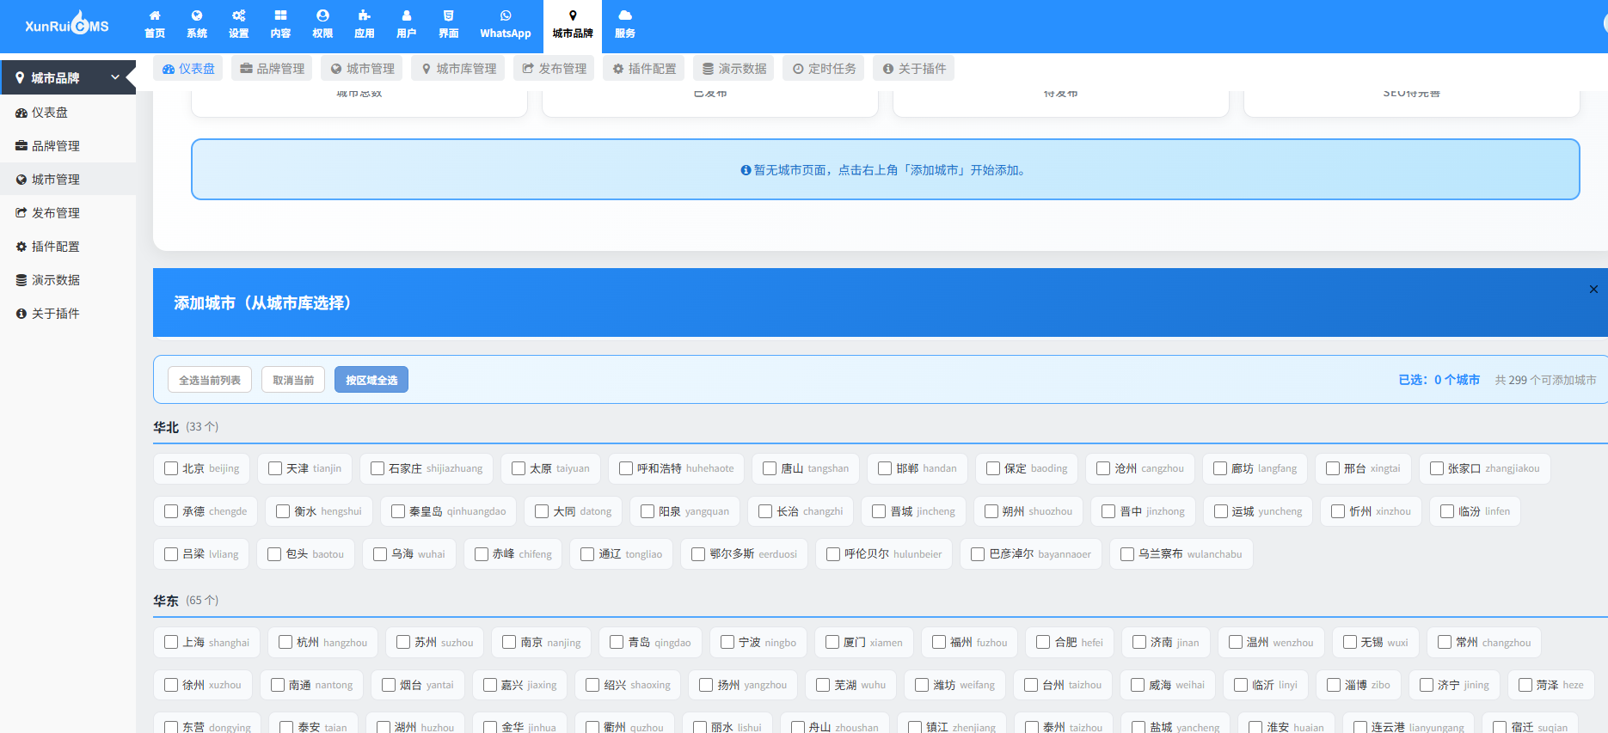Screen dimensions: 1608x733
Task: Click the XunRuiCMS logo
Action: pos(67,24)
